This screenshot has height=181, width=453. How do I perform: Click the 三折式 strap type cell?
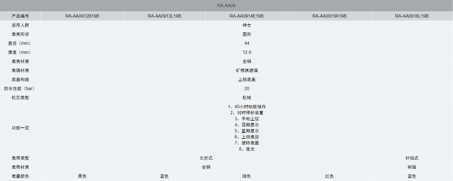click(206, 158)
